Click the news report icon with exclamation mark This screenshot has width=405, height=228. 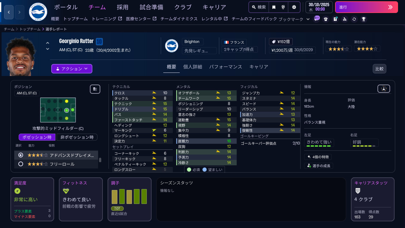[x=335, y=19]
